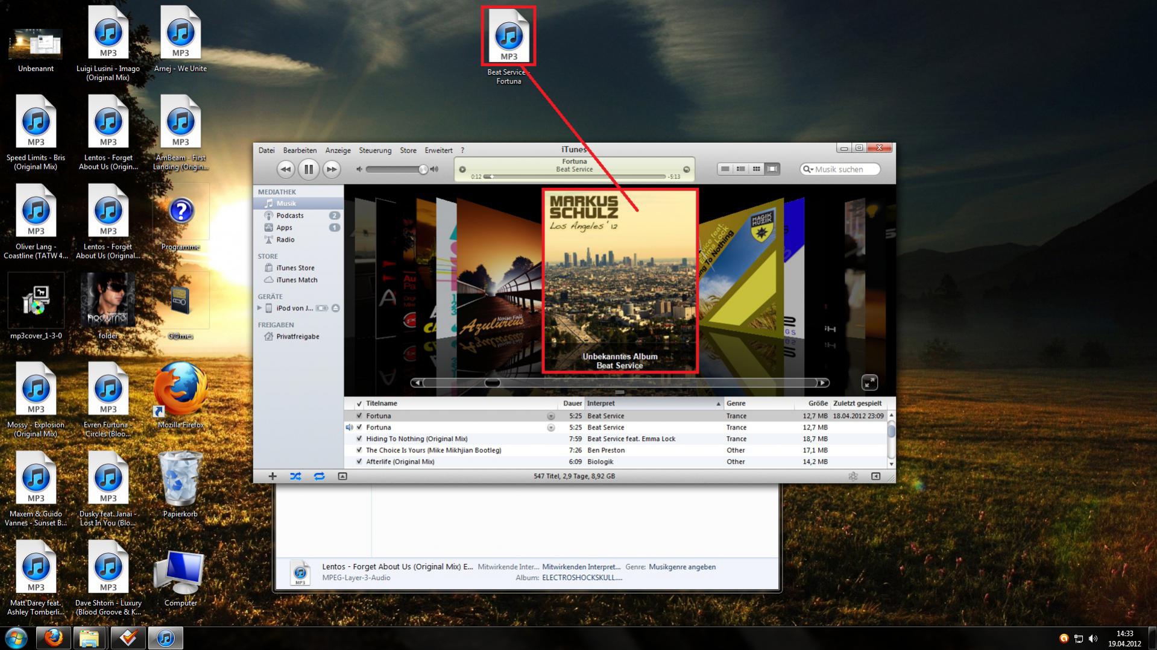Select Beat Service - Fortuna desktop file

508,46
